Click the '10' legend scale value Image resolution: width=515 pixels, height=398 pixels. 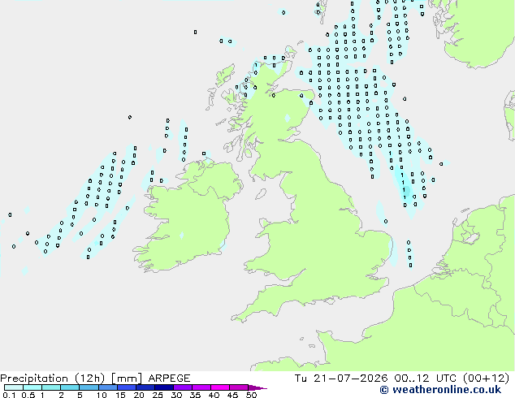pyautogui.click(x=102, y=395)
